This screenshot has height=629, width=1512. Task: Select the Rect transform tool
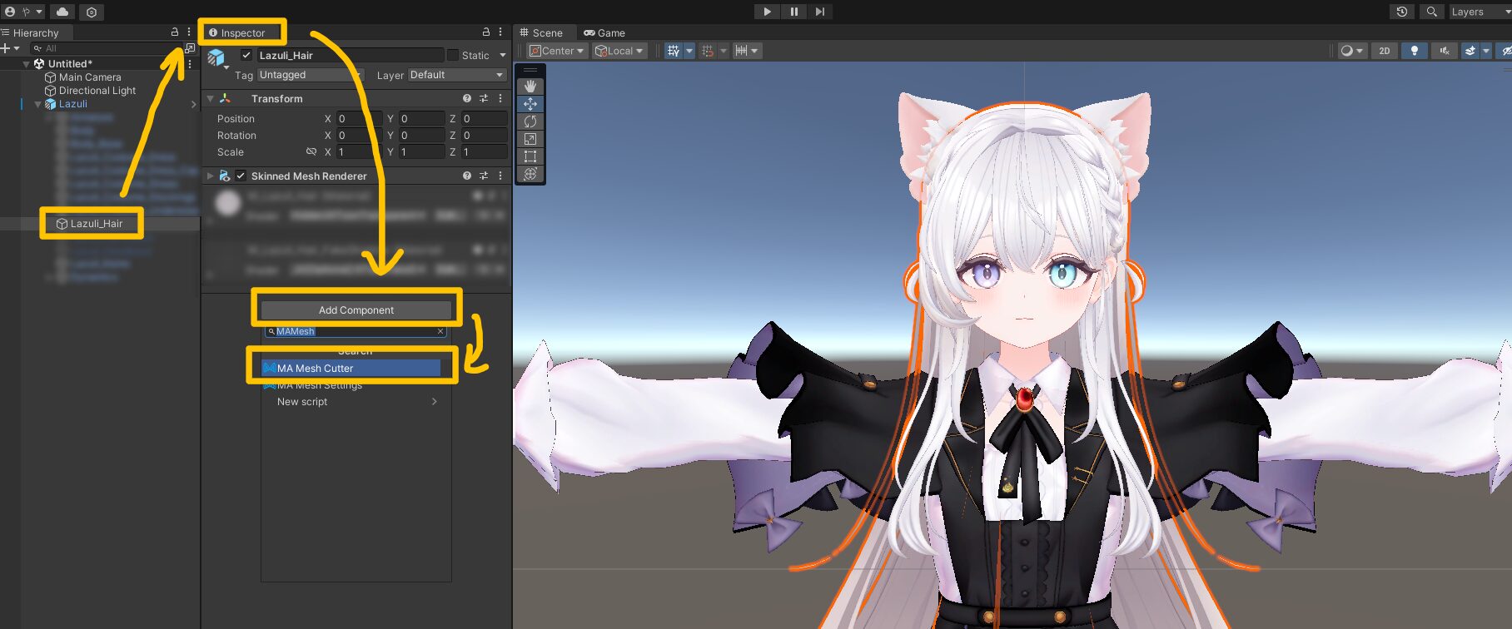[x=530, y=156]
